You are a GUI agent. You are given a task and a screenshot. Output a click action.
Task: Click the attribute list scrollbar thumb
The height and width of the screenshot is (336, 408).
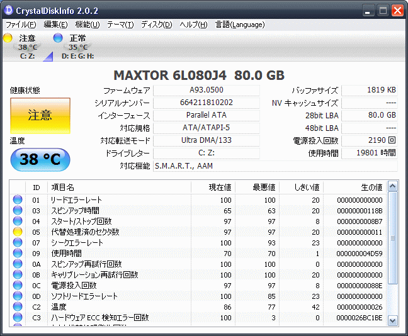(392, 238)
